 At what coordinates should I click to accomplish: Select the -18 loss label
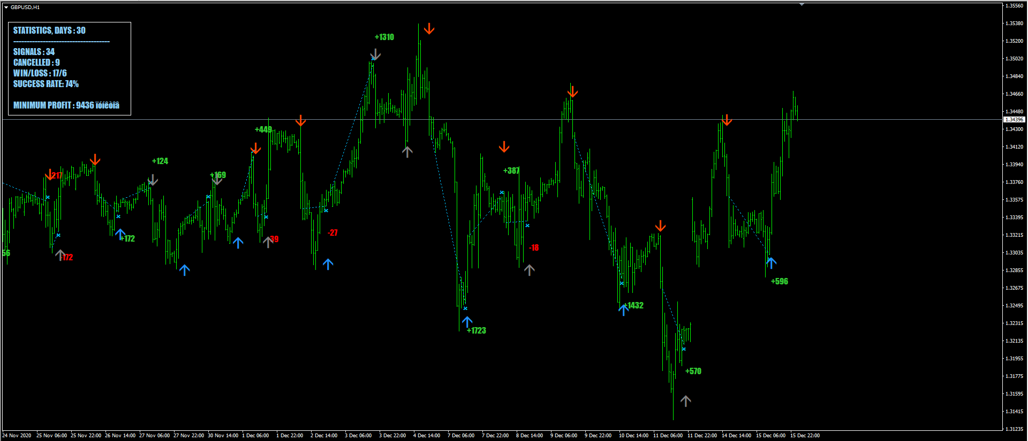534,247
